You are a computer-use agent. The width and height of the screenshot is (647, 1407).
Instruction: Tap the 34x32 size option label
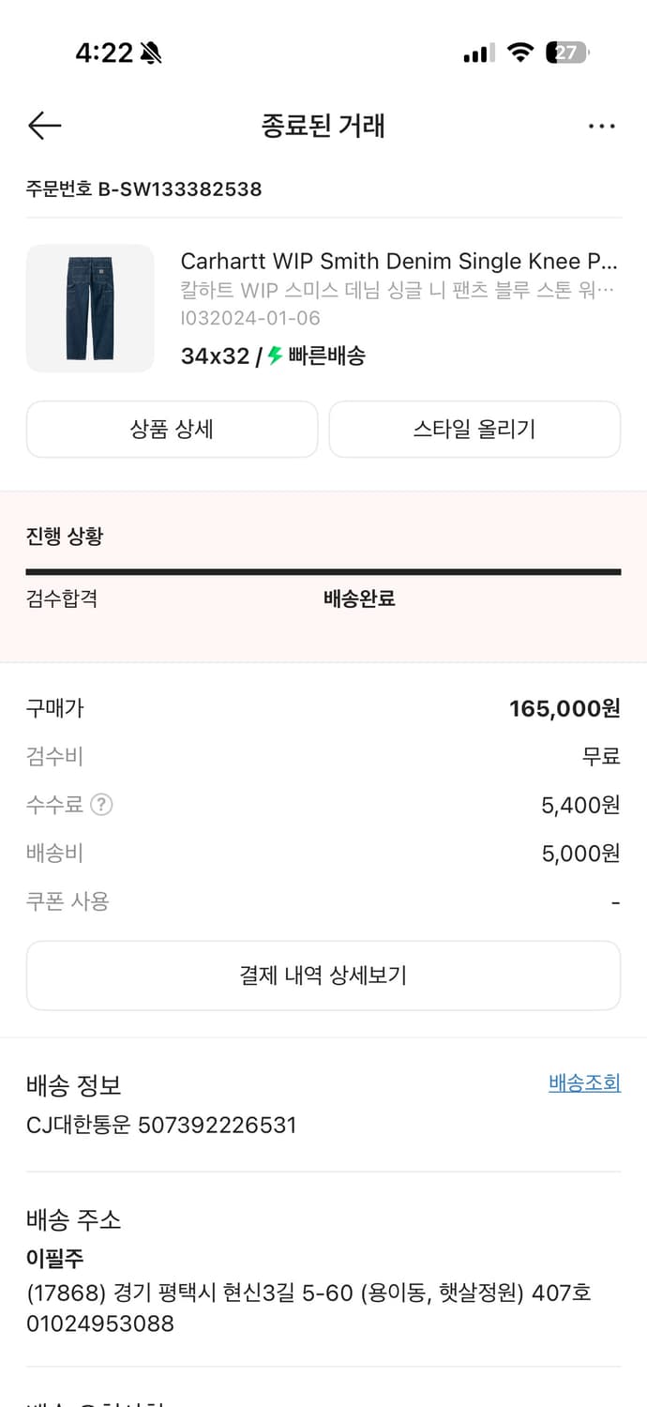[211, 356]
